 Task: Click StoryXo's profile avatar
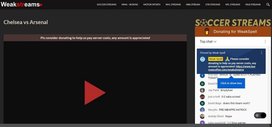click(202, 110)
